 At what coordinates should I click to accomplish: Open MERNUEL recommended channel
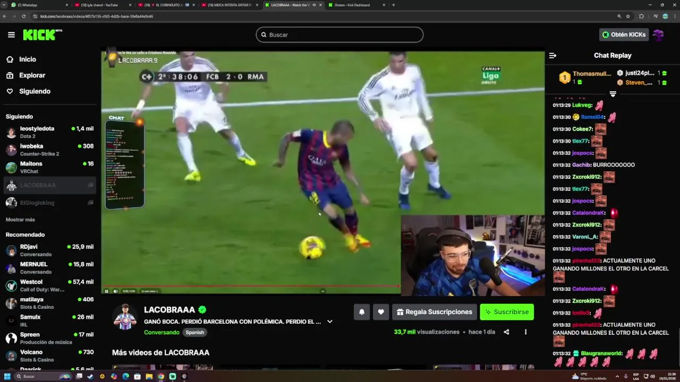(49, 268)
